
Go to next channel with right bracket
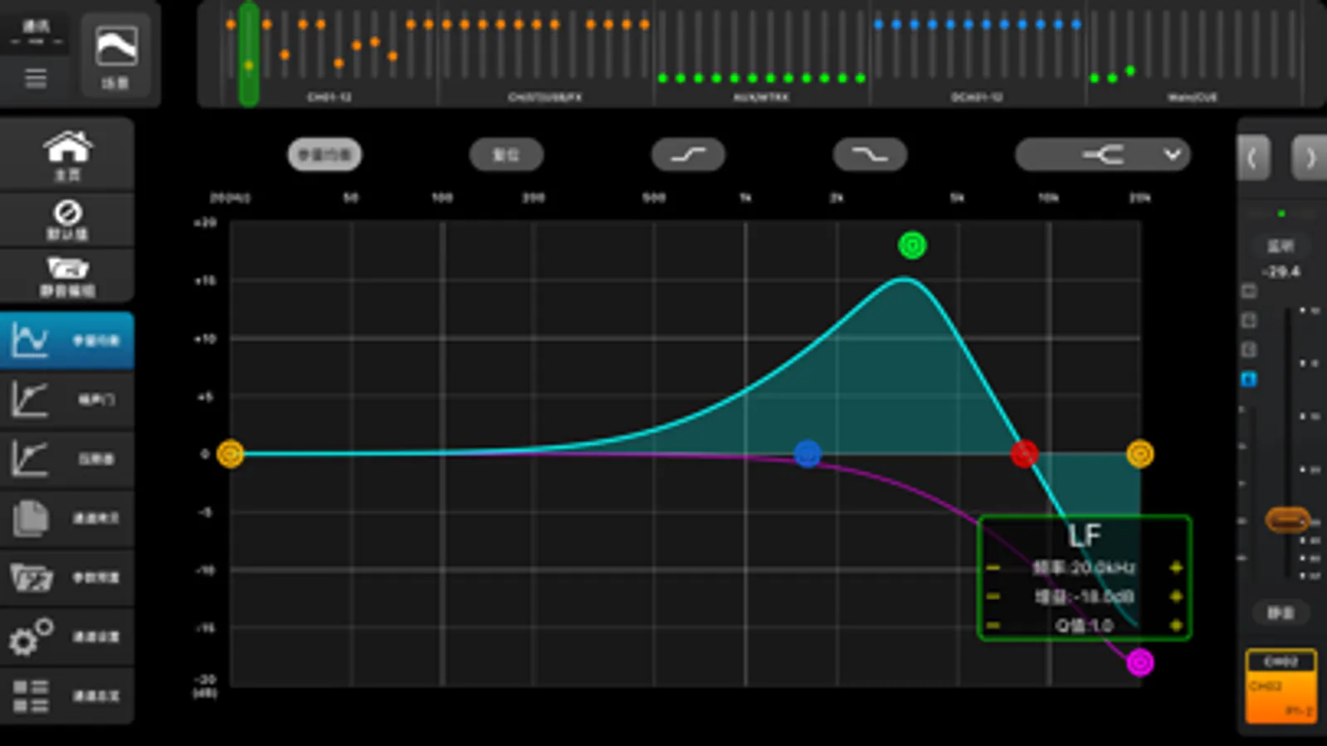tap(1310, 157)
